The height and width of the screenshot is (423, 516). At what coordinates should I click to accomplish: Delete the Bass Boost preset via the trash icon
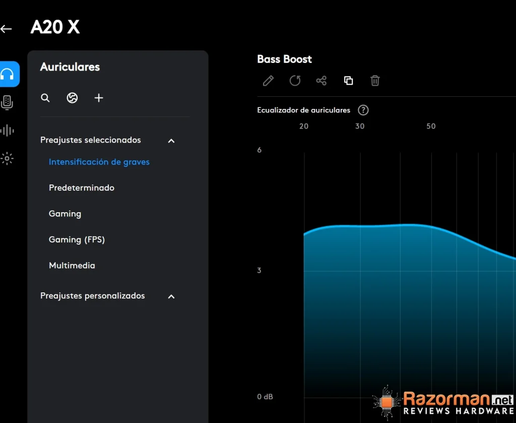click(375, 81)
